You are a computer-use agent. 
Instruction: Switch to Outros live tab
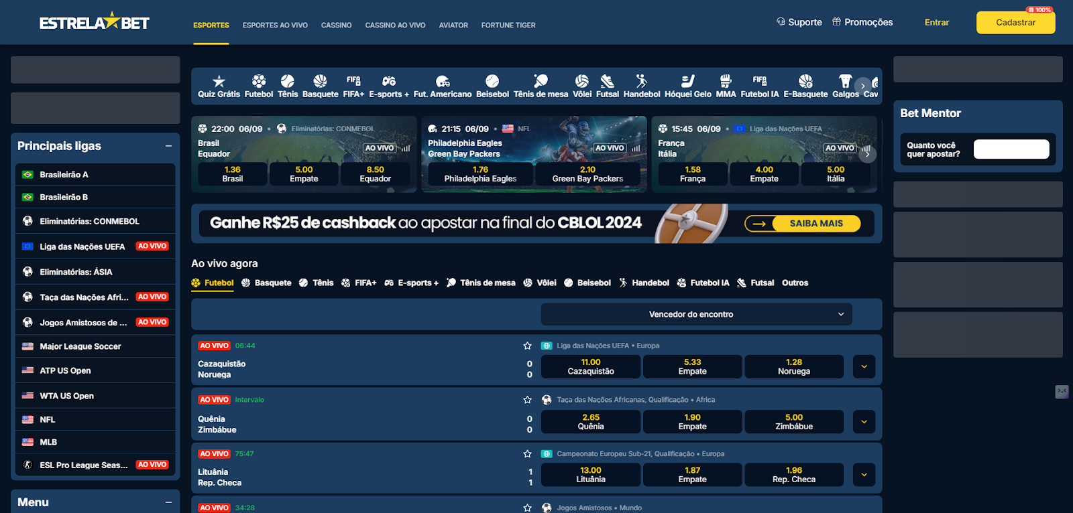[795, 283]
